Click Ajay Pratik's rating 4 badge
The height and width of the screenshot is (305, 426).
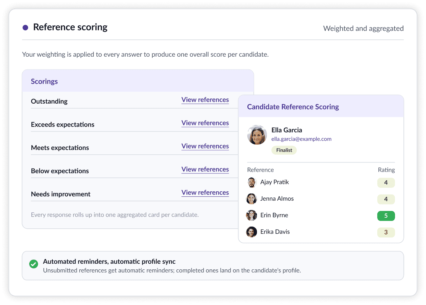pyautogui.click(x=386, y=182)
